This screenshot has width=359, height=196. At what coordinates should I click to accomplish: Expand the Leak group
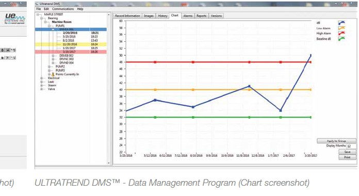[42, 81]
